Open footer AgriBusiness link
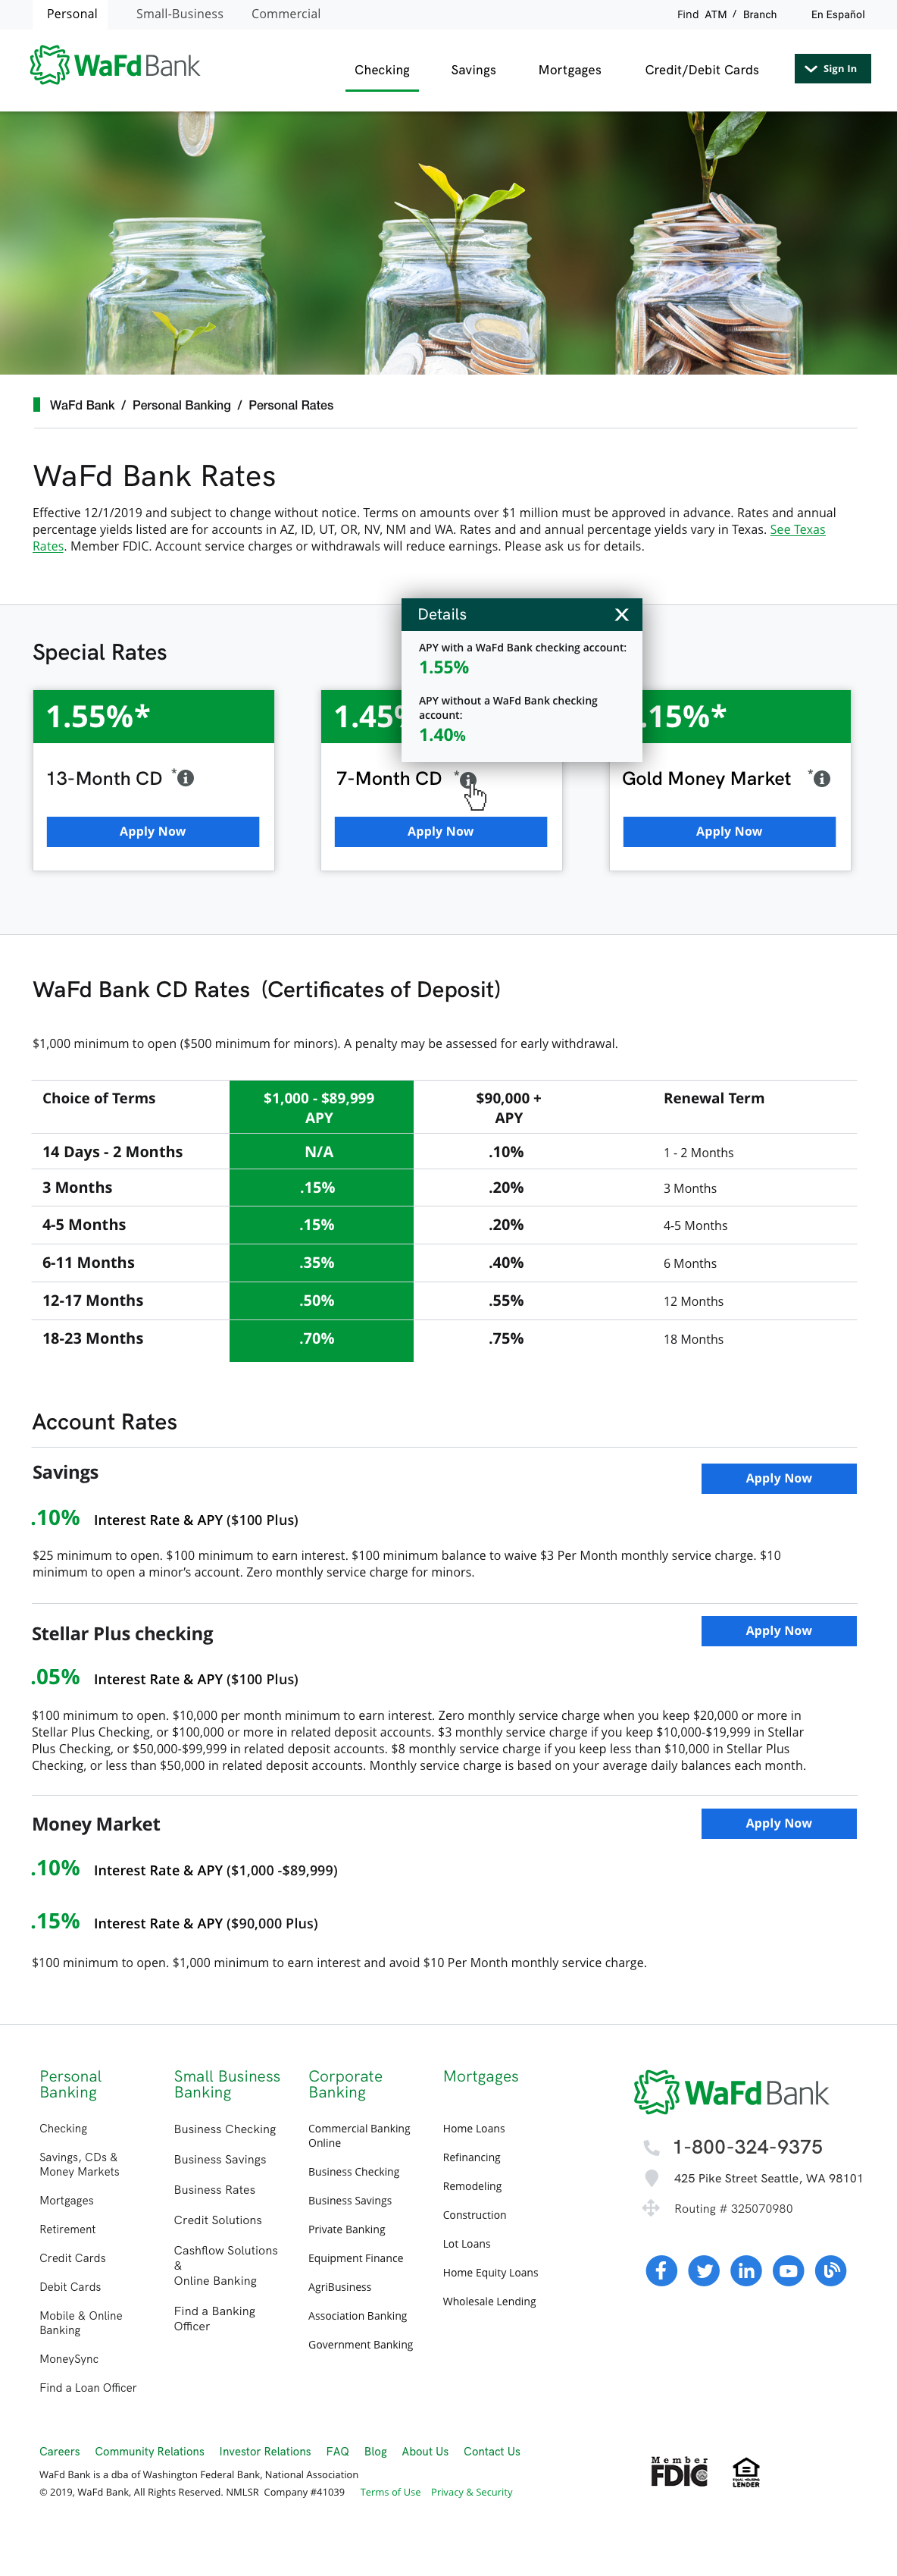Image resolution: width=897 pixels, height=2576 pixels. (x=339, y=2287)
